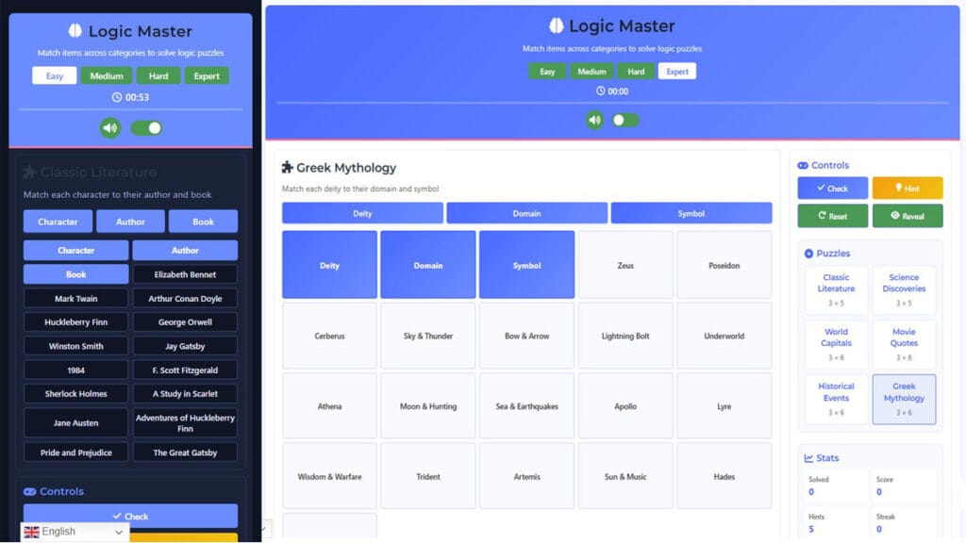Viewport: 966px width, 543px height.
Task: Click the Zeus cell in the puzzle grid
Action: (x=625, y=265)
